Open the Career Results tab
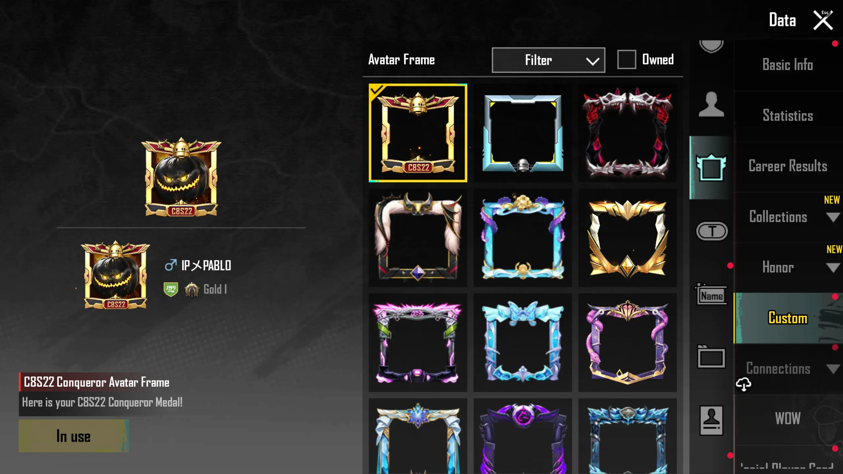 (x=788, y=166)
